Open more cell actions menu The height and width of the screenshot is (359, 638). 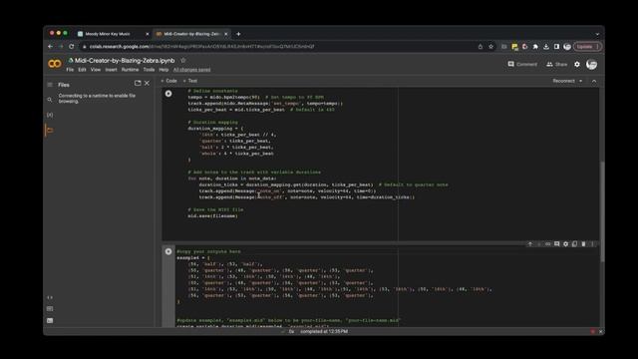tap(592, 244)
